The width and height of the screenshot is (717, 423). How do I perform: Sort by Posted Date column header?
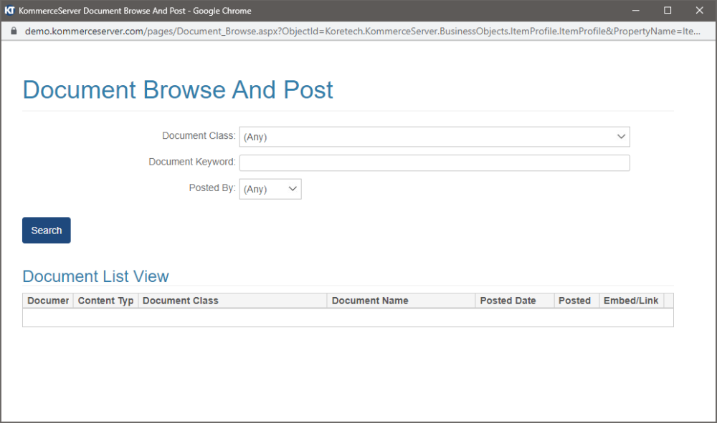(514, 301)
